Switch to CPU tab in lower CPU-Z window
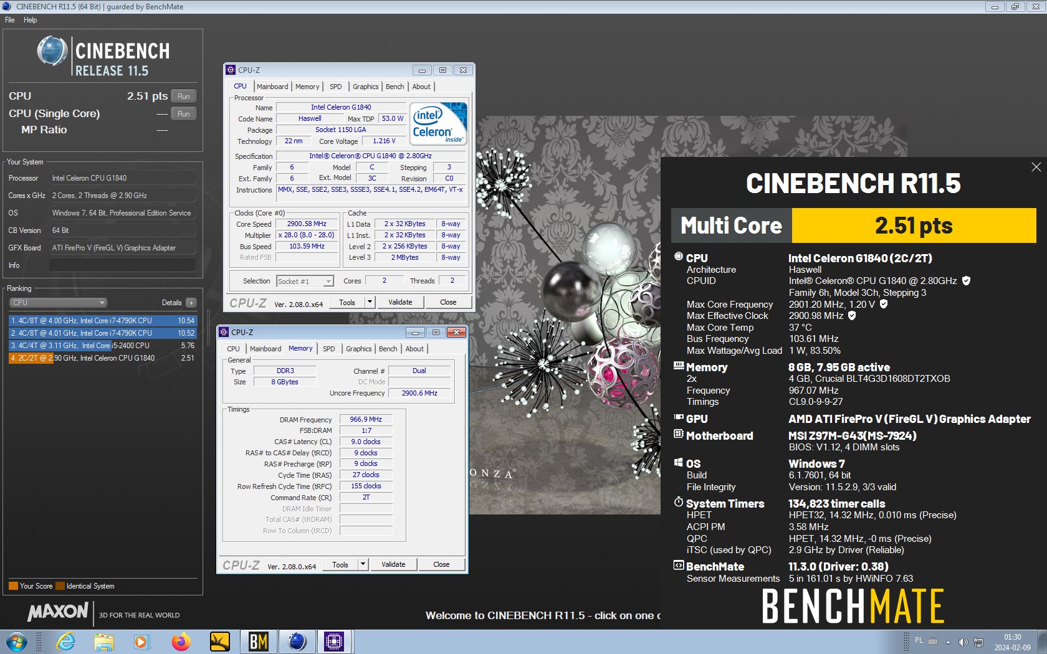 [233, 349]
